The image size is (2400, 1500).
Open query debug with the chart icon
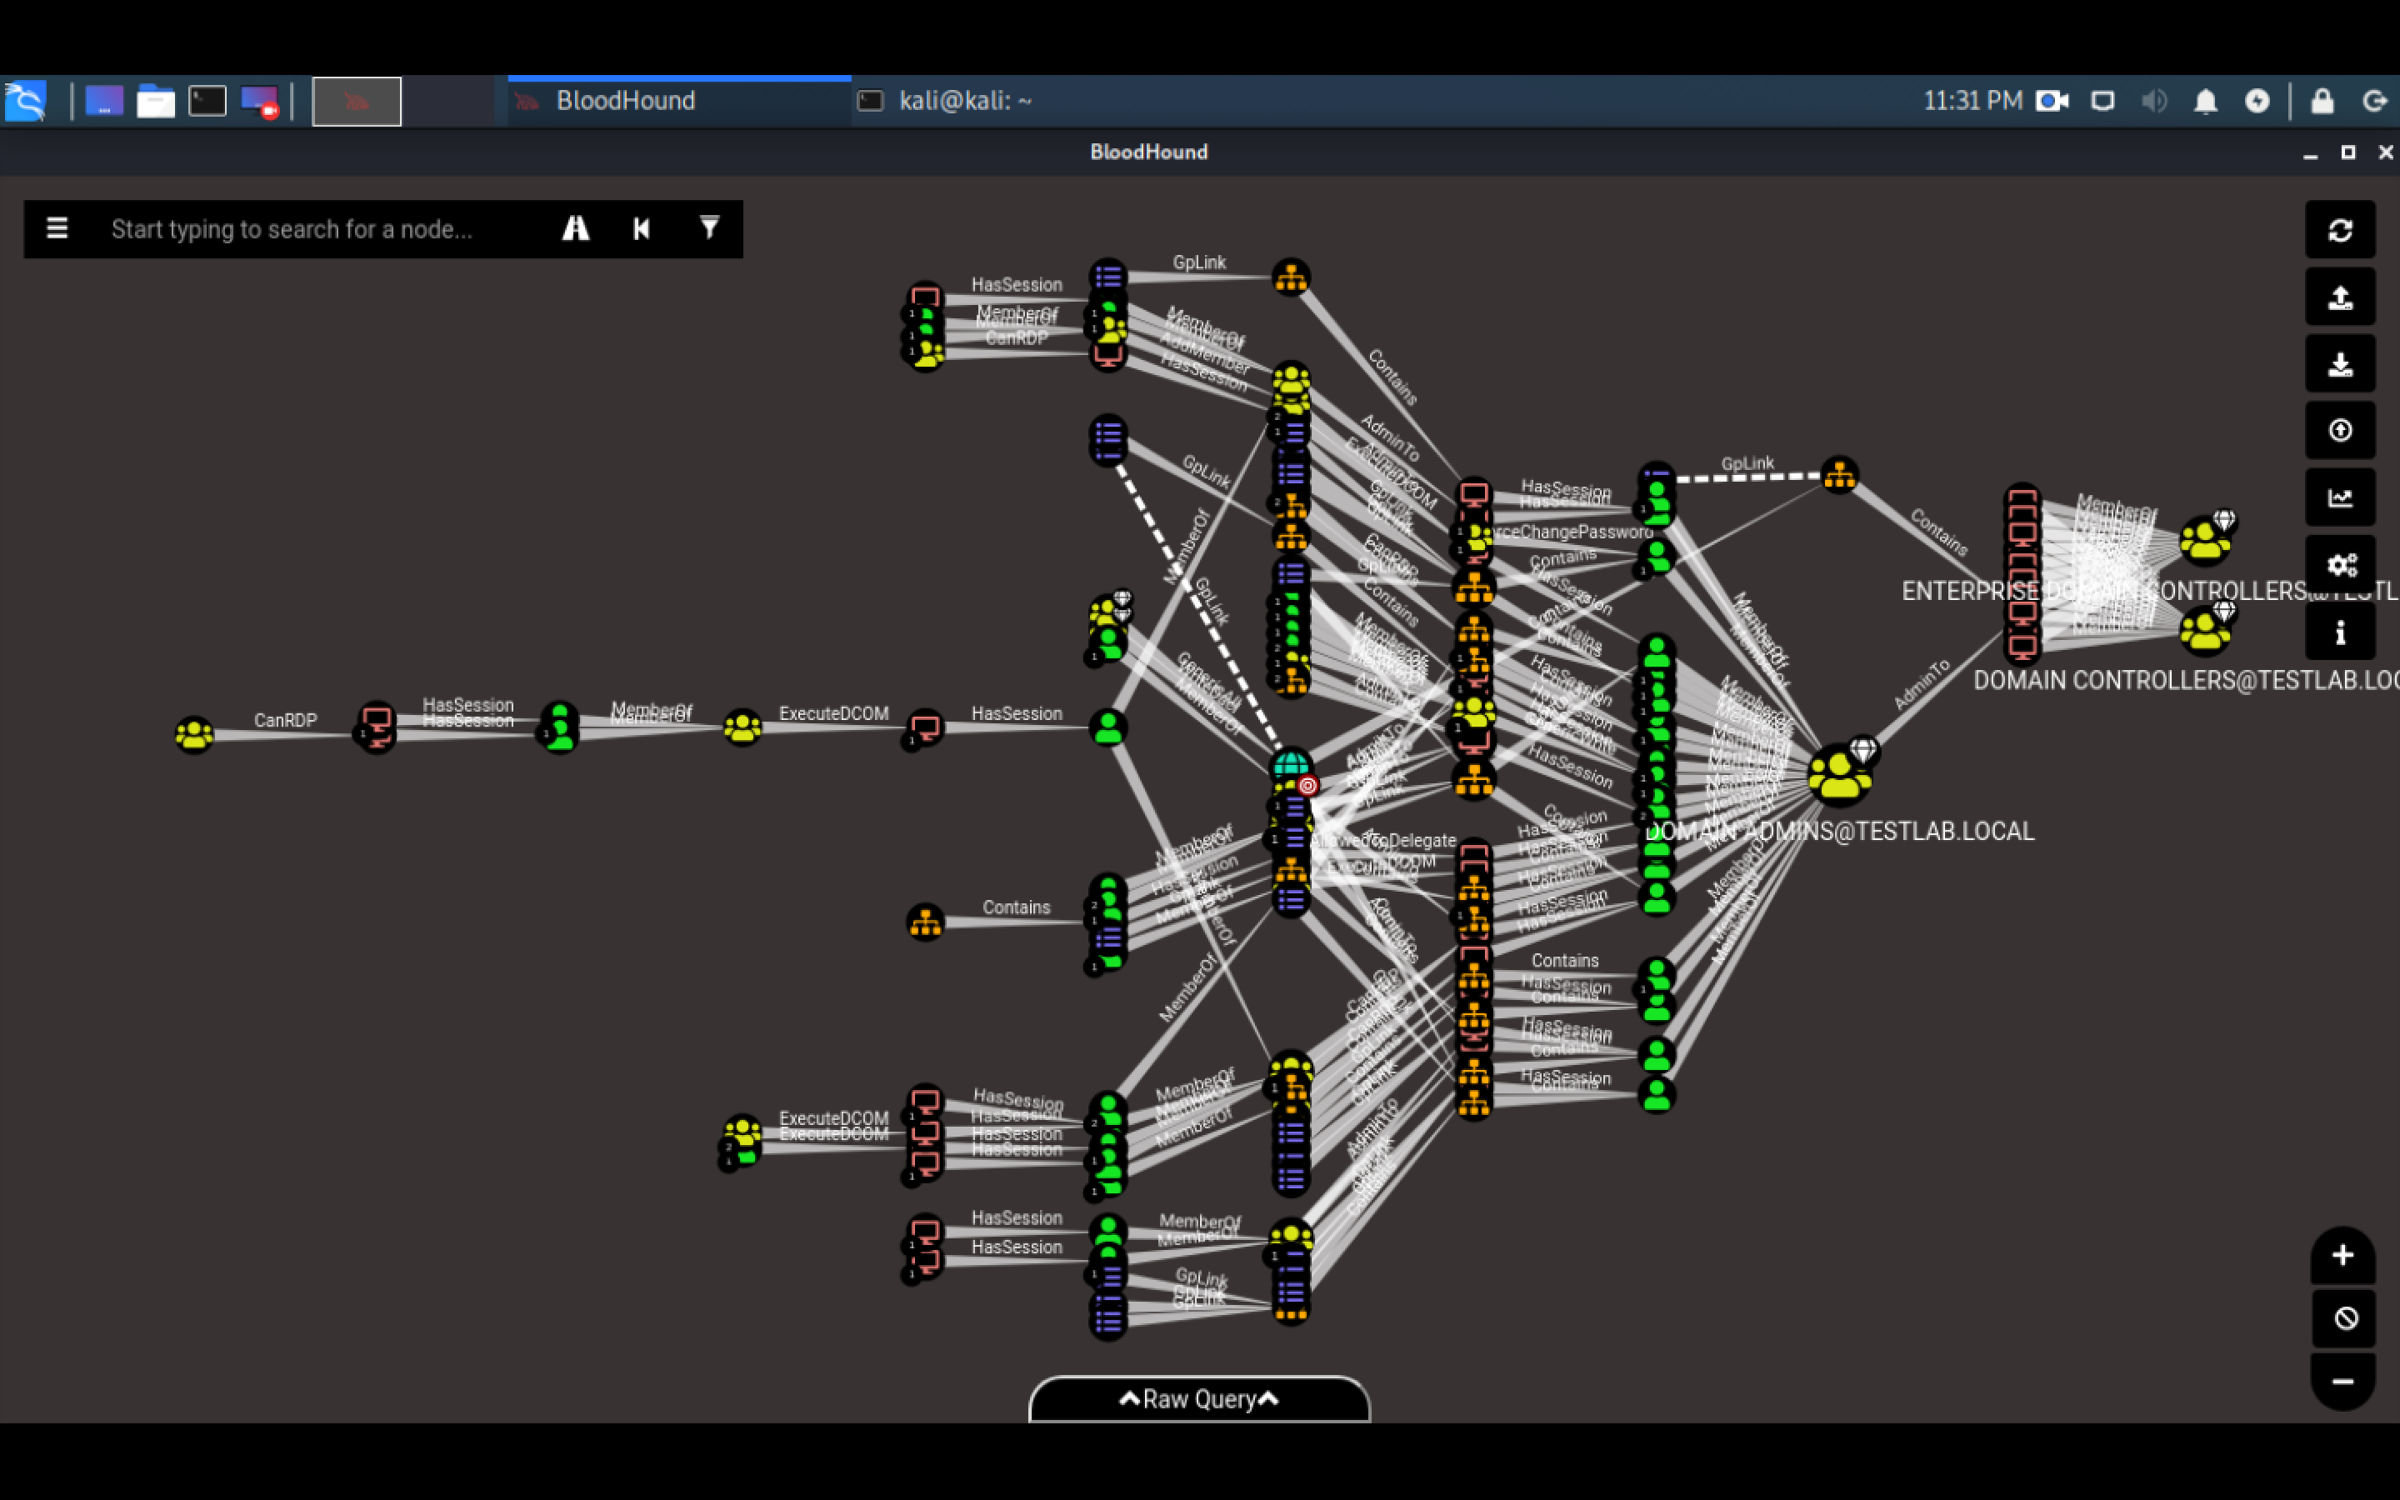tap(2341, 497)
